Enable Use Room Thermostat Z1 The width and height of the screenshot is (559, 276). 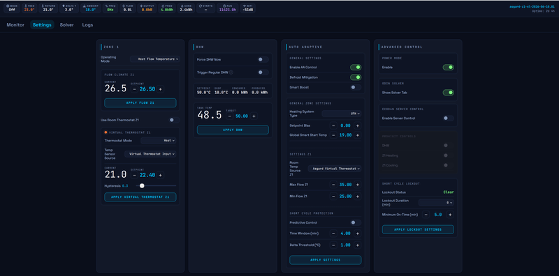[174, 120]
